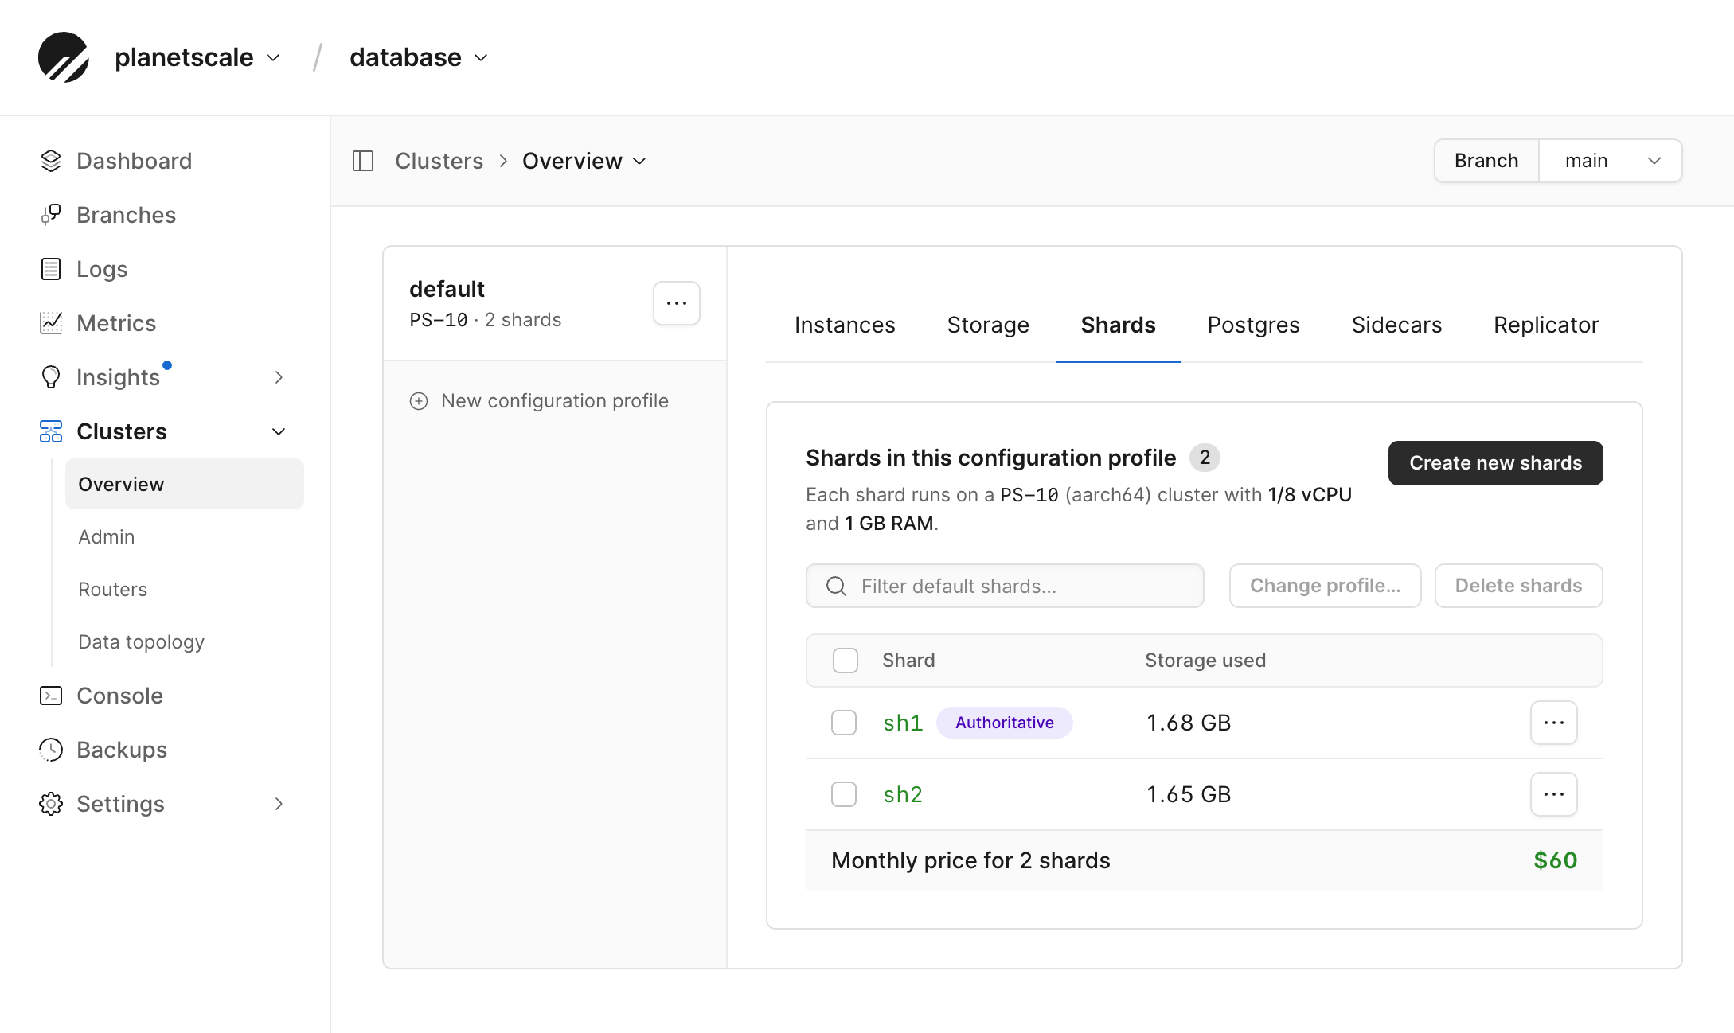Expand the Insights submenu chevron
This screenshot has width=1734, height=1033.
(x=279, y=377)
